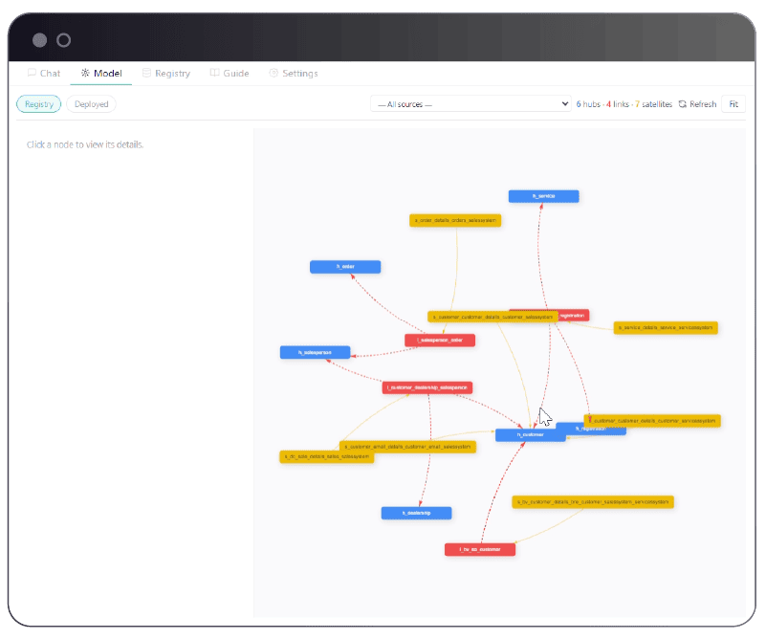Click the hollow circle in title bar

63,40
